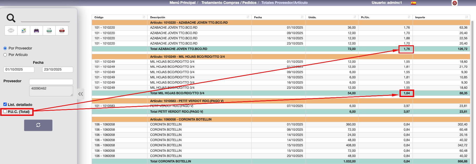Sort table by Importe column
Screen dimensions: 476x164
(x=466, y=17)
